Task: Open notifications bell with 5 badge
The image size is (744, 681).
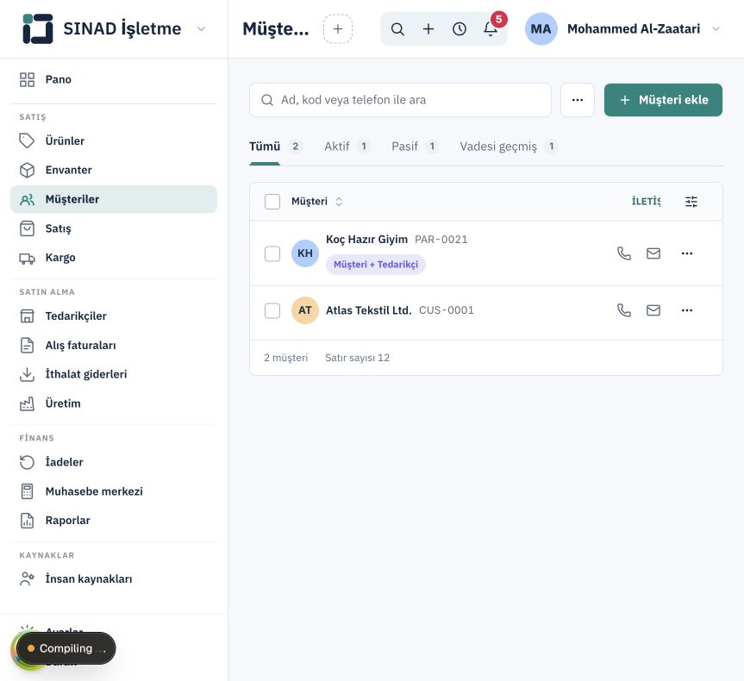Action: coord(491,28)
